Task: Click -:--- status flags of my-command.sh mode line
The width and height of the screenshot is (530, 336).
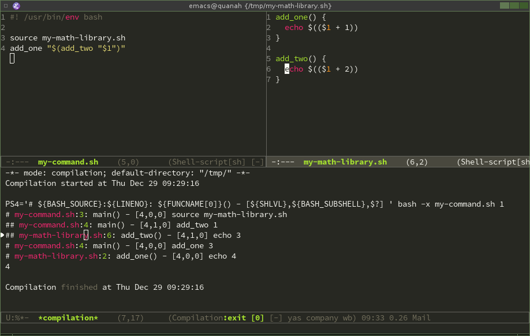Action: tap(17, 162)
